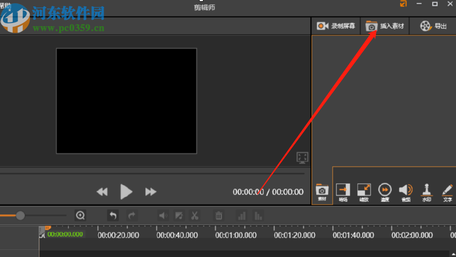Screen dimensions: 456x257
Task: Open the 文字 text tab
Action: (447, 192)
